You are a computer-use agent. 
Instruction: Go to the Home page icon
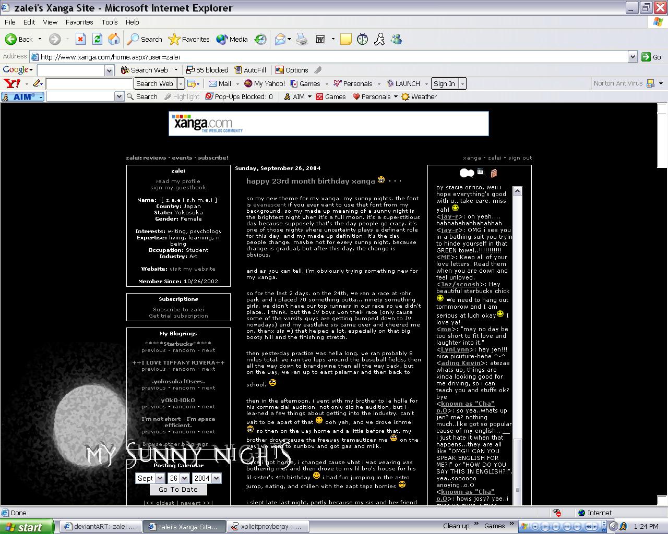[113, 39]
